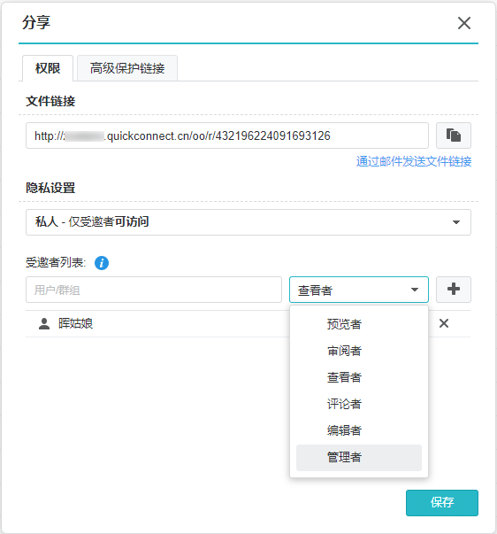
Task: Click the user avatar icon beside 晖姑娘
Action: [x=44, y=323]
